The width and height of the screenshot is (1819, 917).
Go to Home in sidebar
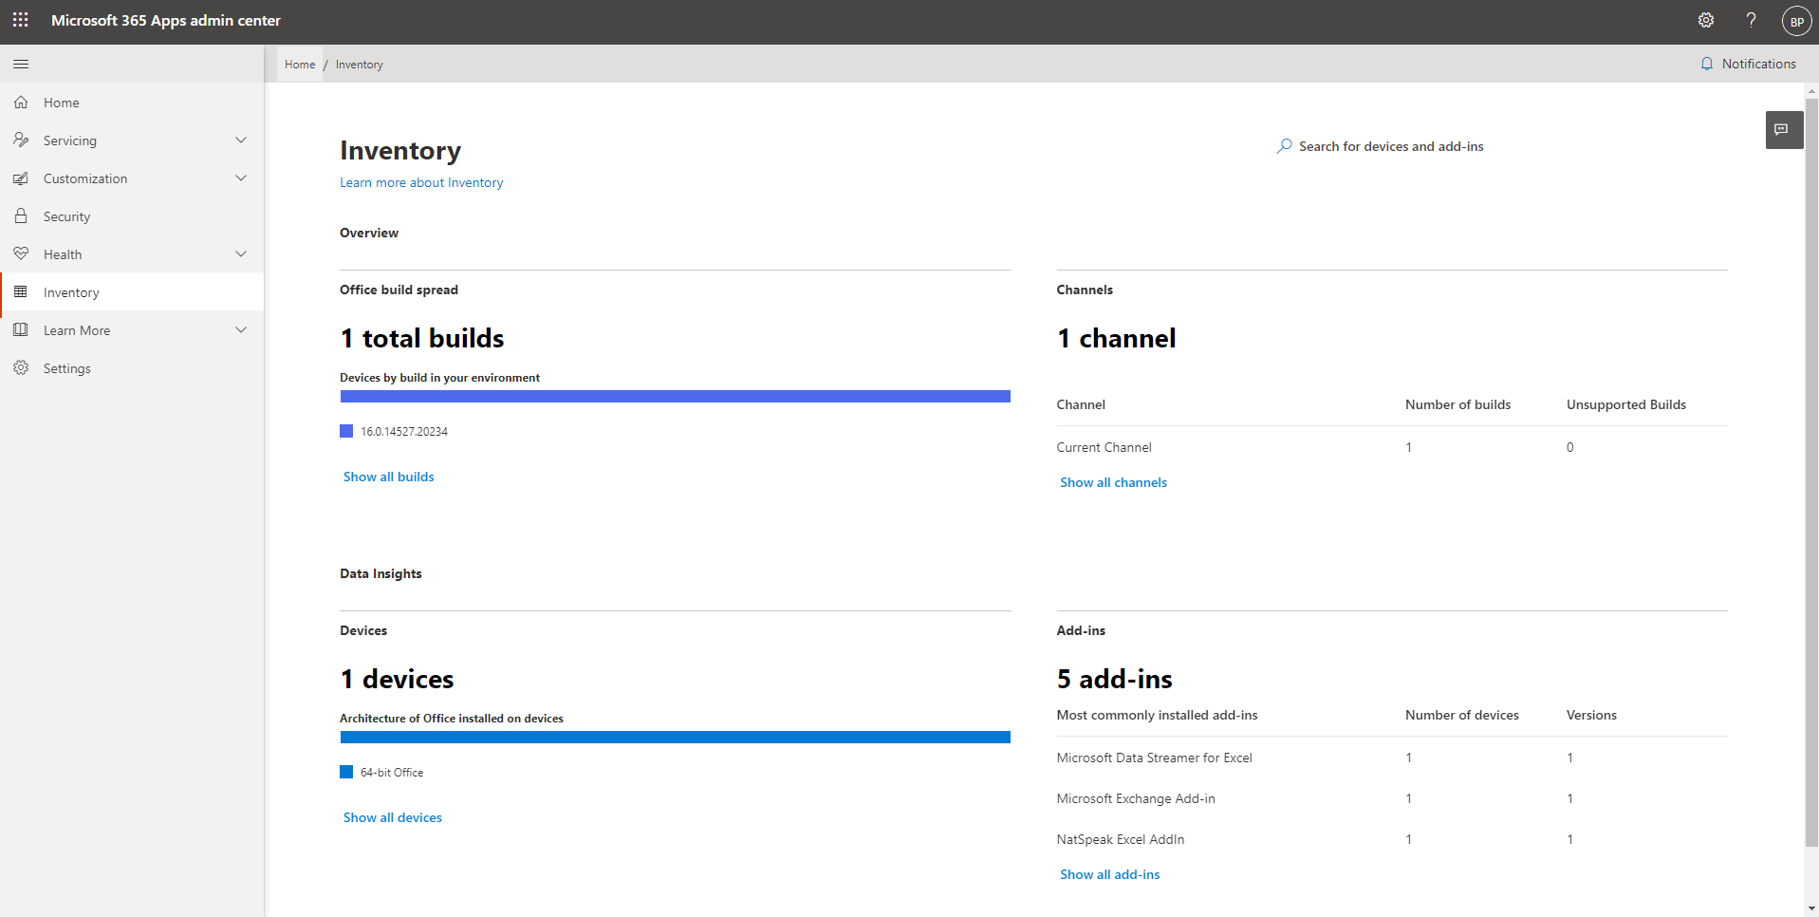(x=132, y=102)
